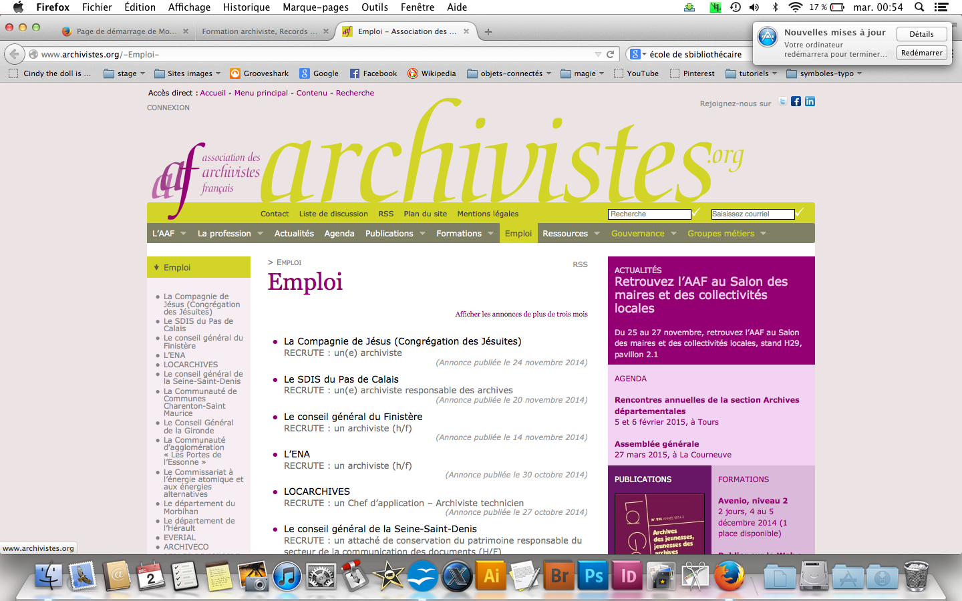Screen dimensions: 962x601
Task: Open a new tab with the plus icon
Action: pyautogui.click(x=488, y=31)
